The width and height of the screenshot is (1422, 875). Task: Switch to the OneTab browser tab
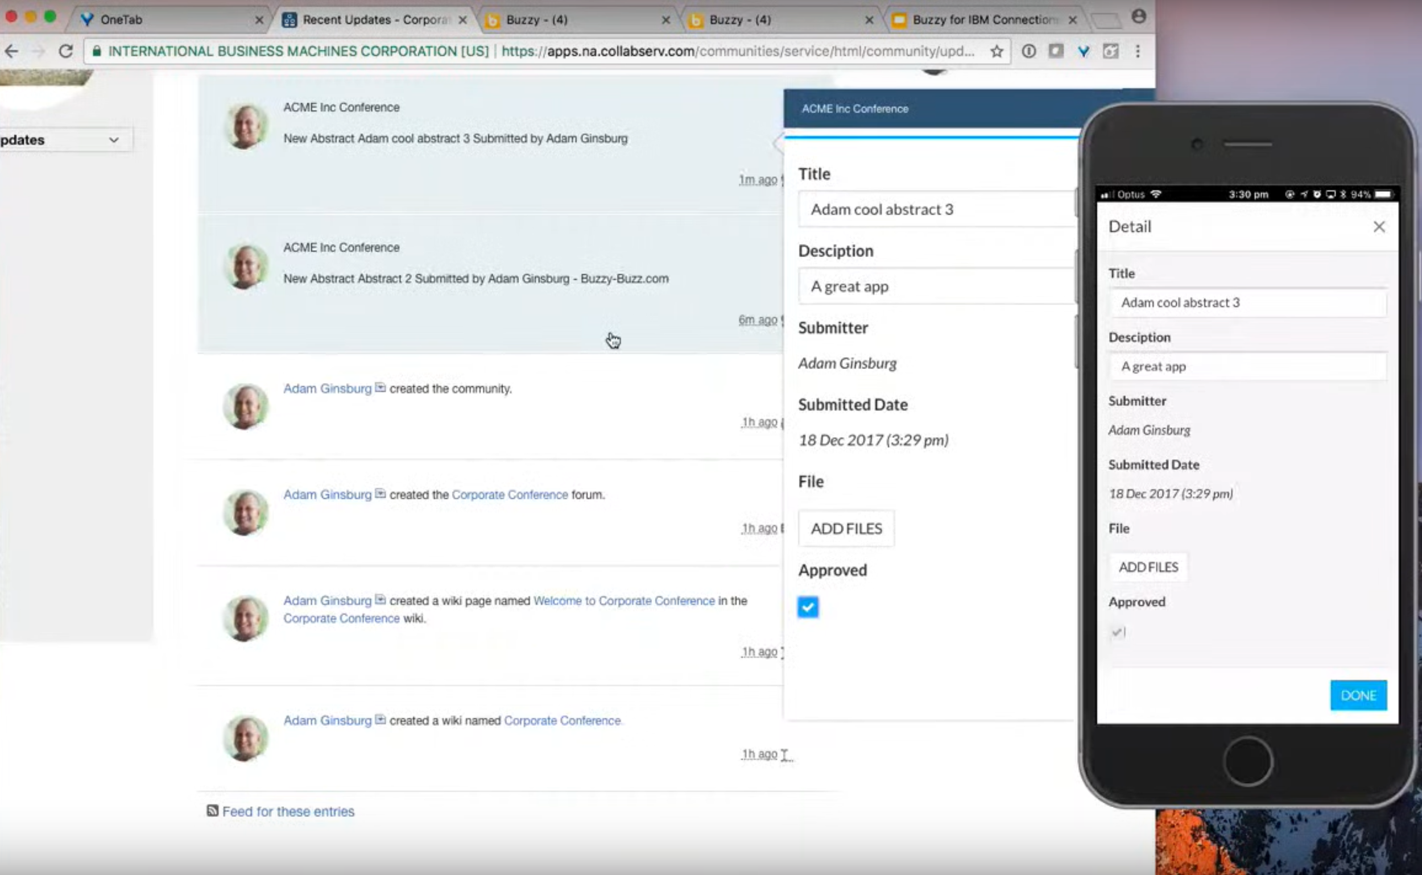[x=168, y=20]
